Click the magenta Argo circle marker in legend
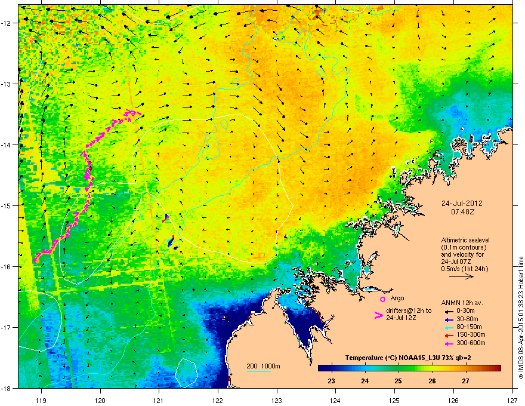This screenshot has height=406, width=525. coord(382,299)
